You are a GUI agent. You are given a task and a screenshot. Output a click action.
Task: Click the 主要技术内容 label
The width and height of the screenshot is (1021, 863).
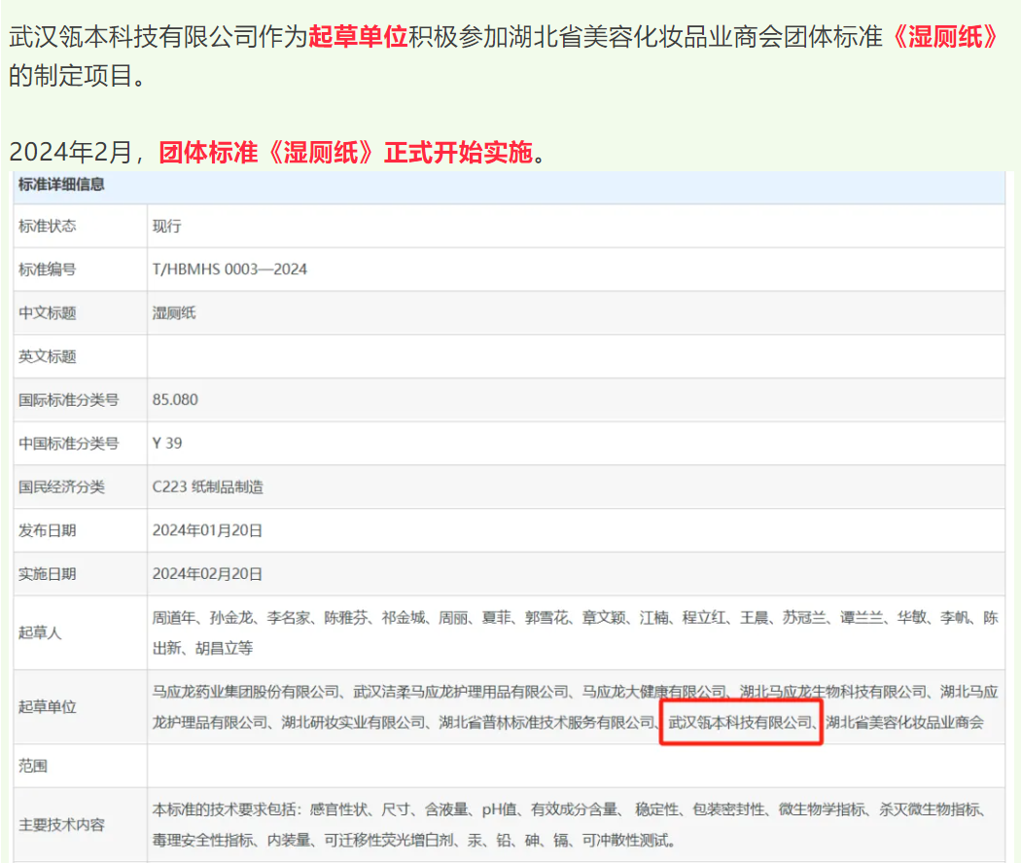pyautogui.click(x=61, y=825)
